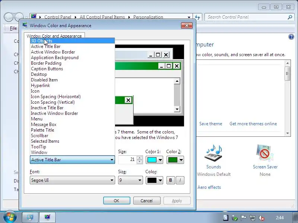Collapse the Item combo box arrow
This screenshot has height=223, width=298.
tap(112, 160)
